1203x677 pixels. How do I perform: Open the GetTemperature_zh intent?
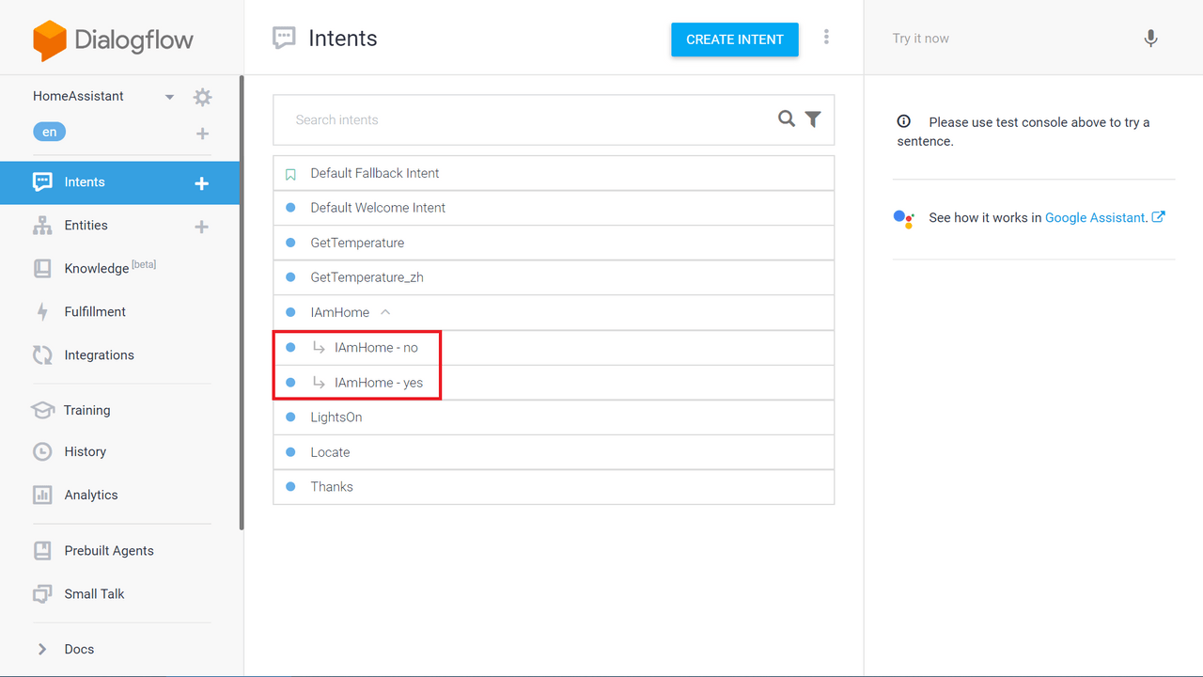[554, 277]
